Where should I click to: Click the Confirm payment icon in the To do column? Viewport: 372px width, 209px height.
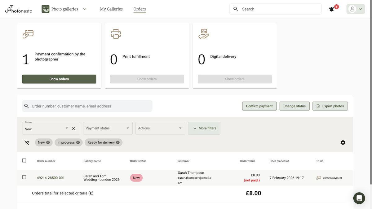point(319,178)
